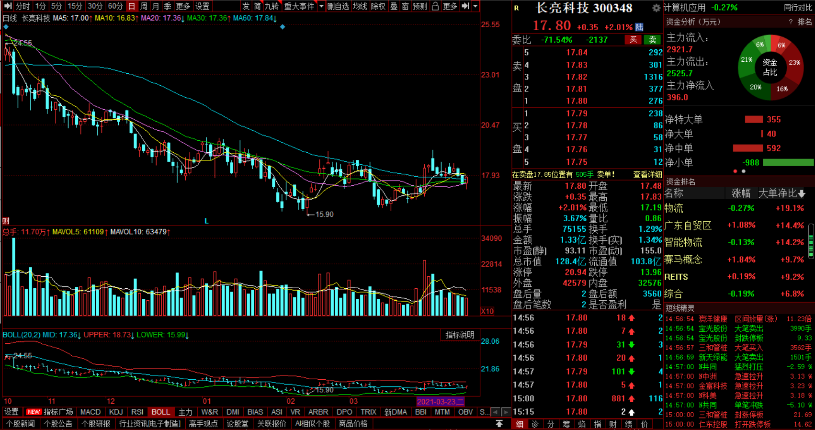Click the red 买 buy button
815x430 pixels.
click(633, 40)
